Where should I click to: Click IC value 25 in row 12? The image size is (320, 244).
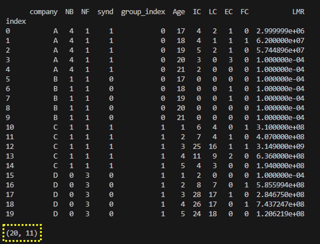[x=197, y=146]
